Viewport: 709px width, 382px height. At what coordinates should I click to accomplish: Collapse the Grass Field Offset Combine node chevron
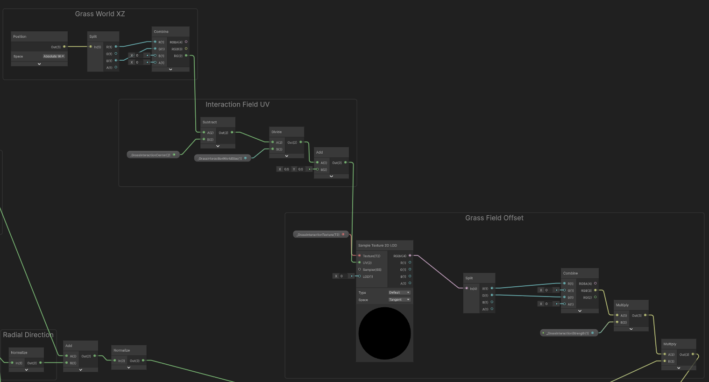click(580, 311)
